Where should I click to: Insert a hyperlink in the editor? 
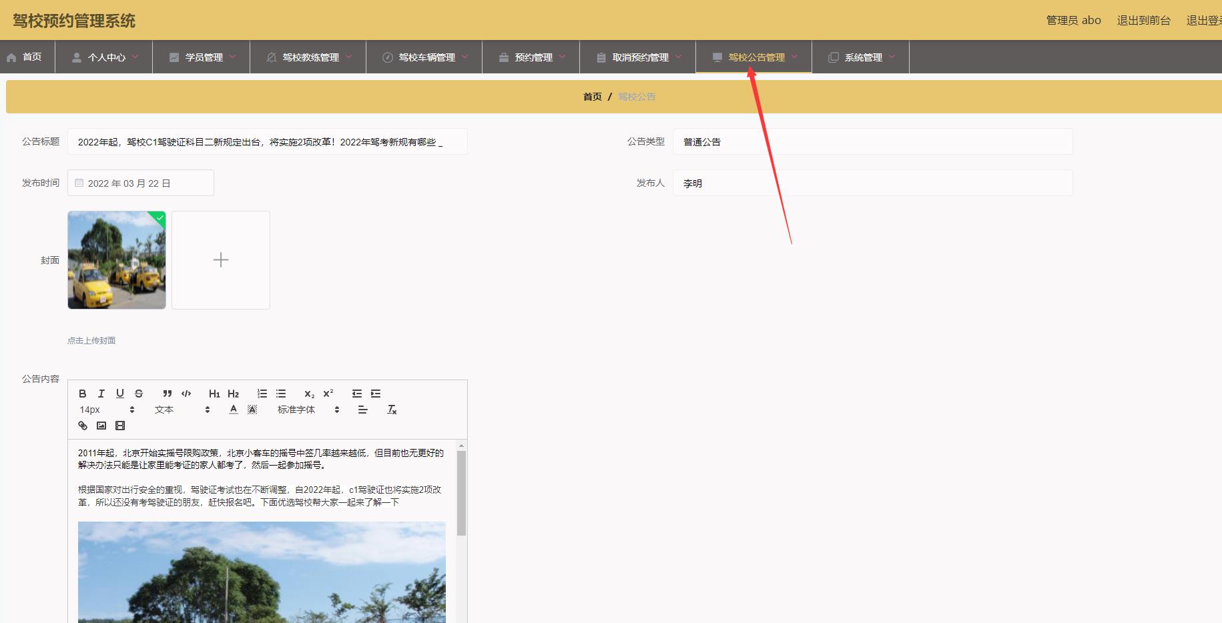(x=83, y=426)
